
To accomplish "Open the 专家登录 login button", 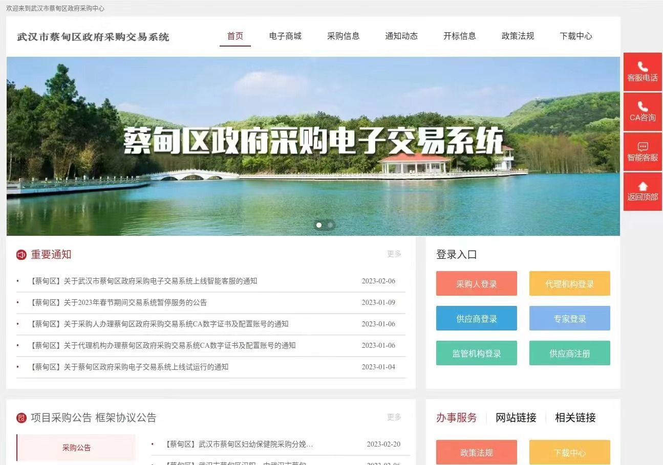I will 569,319.
